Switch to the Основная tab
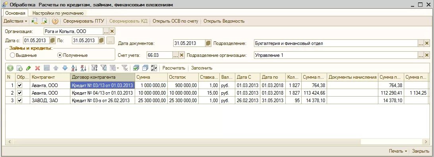This screenshot has height=157, width=434. coord(15,13)
